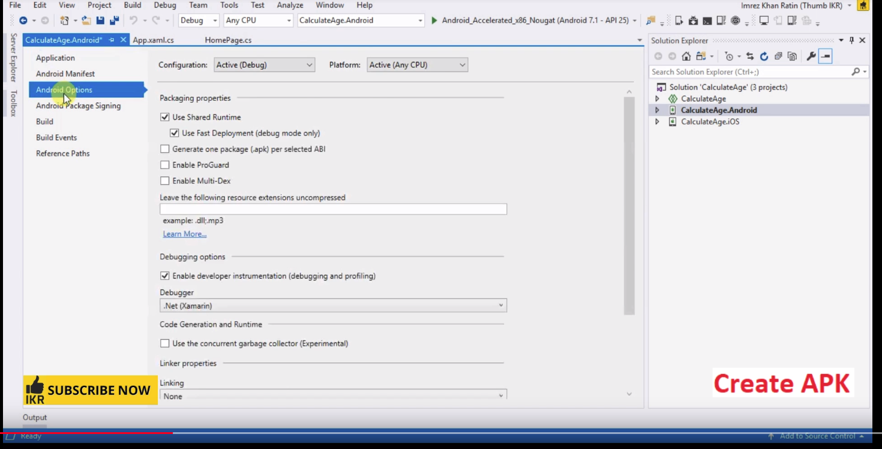Click the Home icon in Solution Explorer
The image size is (882, 449).
686,56
